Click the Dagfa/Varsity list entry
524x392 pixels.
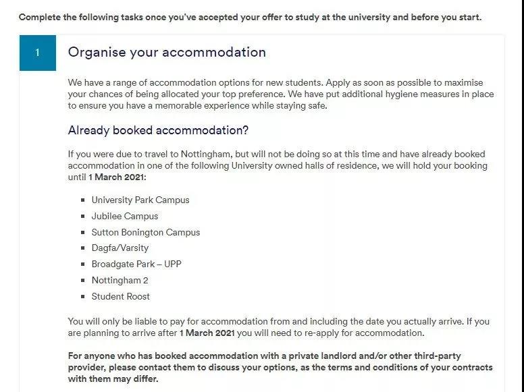[120, 248]
